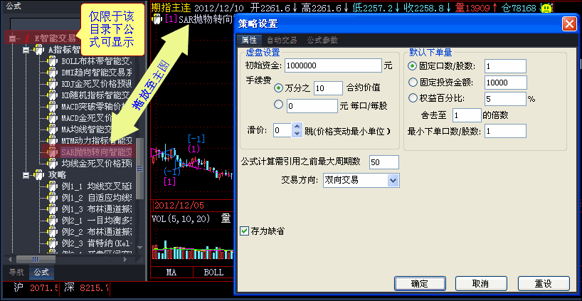Click the android icon beside SAR chart title
The height and width of the screenshot is (301, 582).
point(157,19)
